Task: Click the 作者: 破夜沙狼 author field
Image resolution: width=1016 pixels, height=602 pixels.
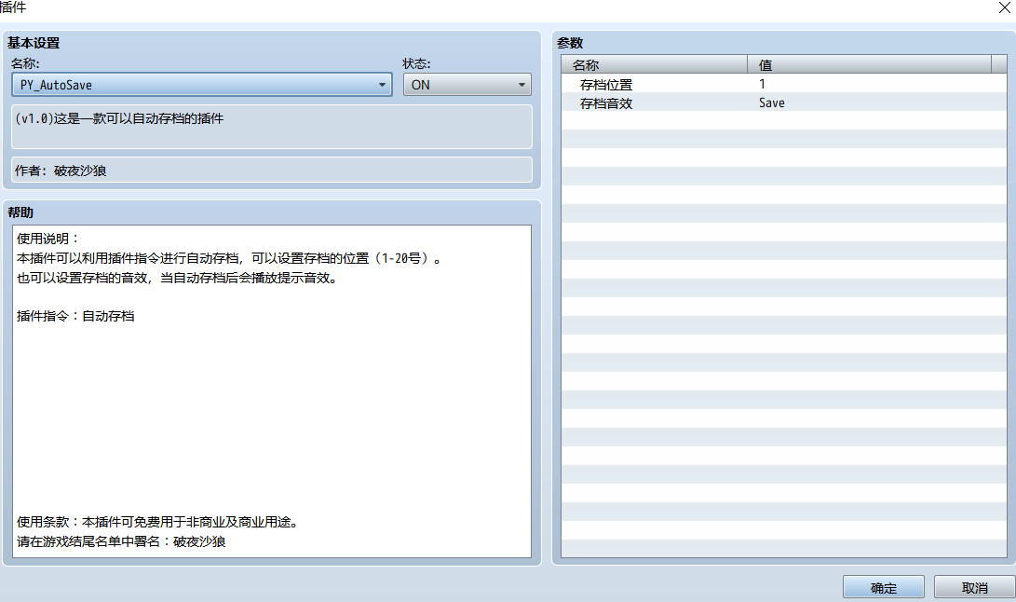Action: coord(272,170)
